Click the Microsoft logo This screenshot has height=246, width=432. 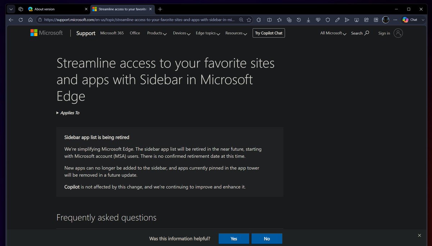point(46,33)
